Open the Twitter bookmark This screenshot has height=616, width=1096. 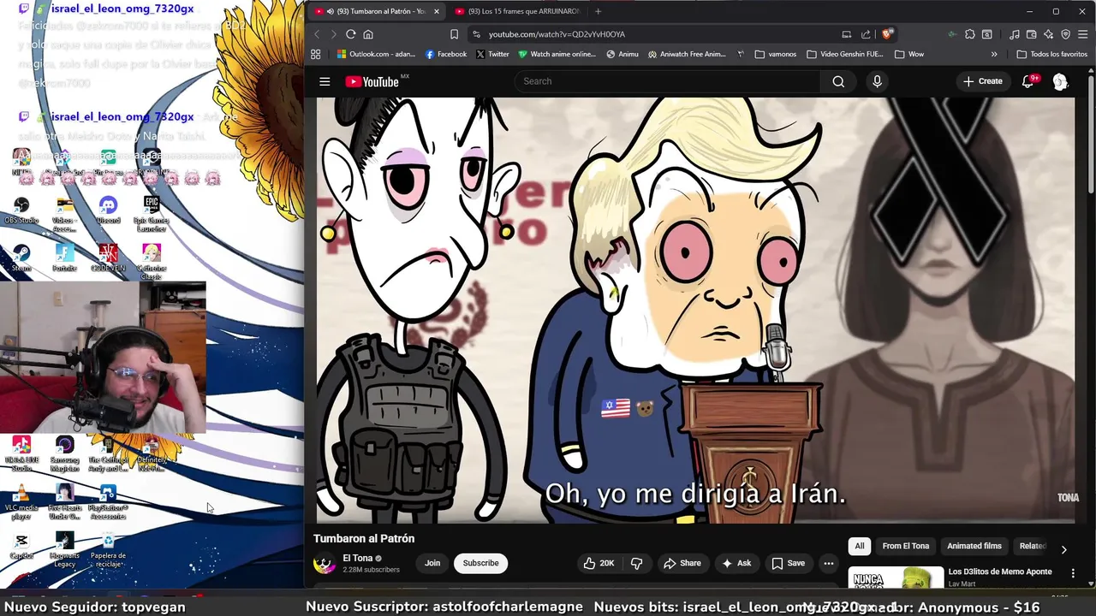(x=492, y=54)
